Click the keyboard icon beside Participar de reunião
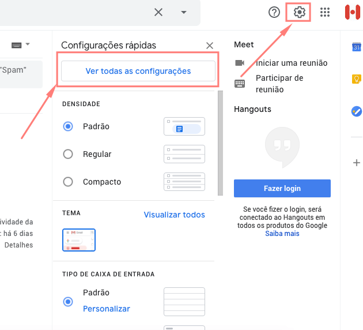This screenshot has height=330, width=363. [x=240, y=84]
